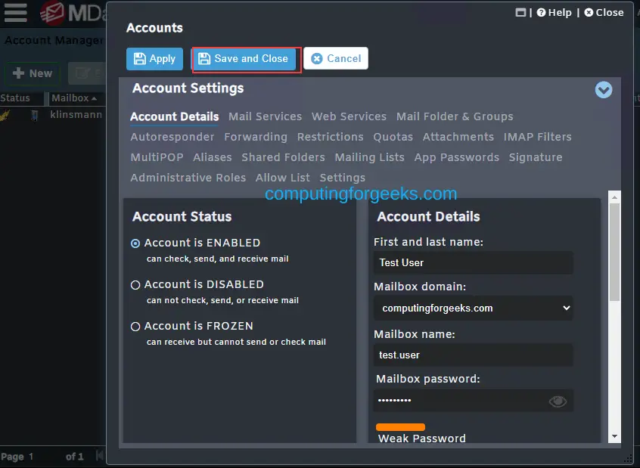Click the orange password strength bar
This screenshot has width=640, height=468.
[x=400, y=427]
